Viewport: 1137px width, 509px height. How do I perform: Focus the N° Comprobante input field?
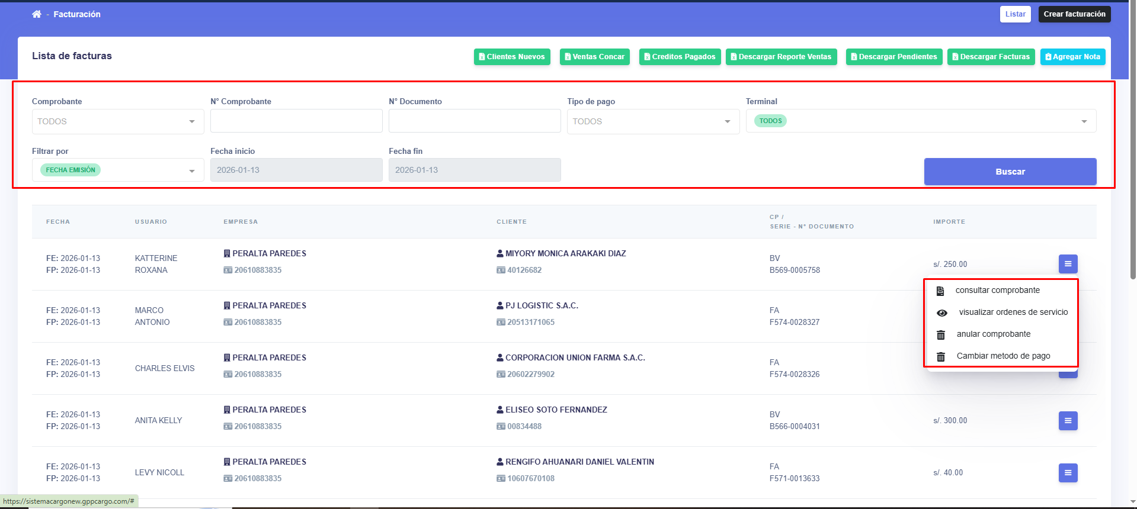pyautogui.click(x=296, y=121)
